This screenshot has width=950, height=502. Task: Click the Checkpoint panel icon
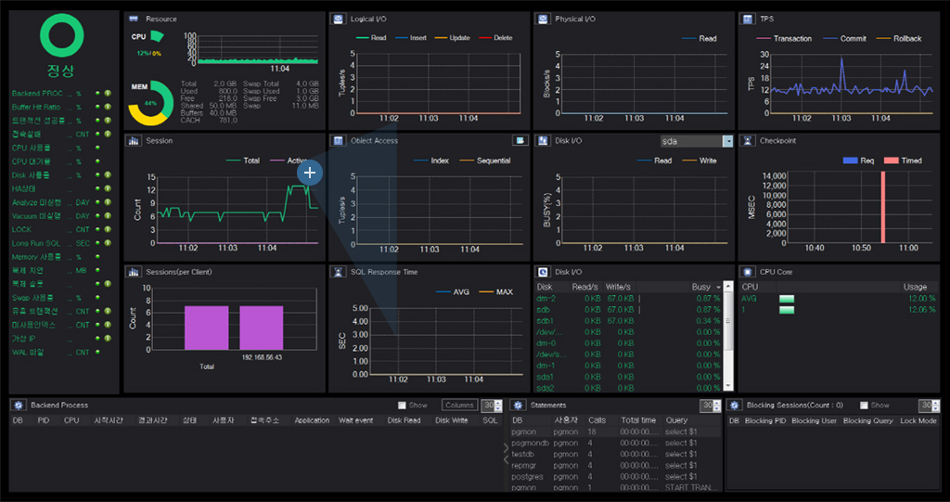(748, 141)
